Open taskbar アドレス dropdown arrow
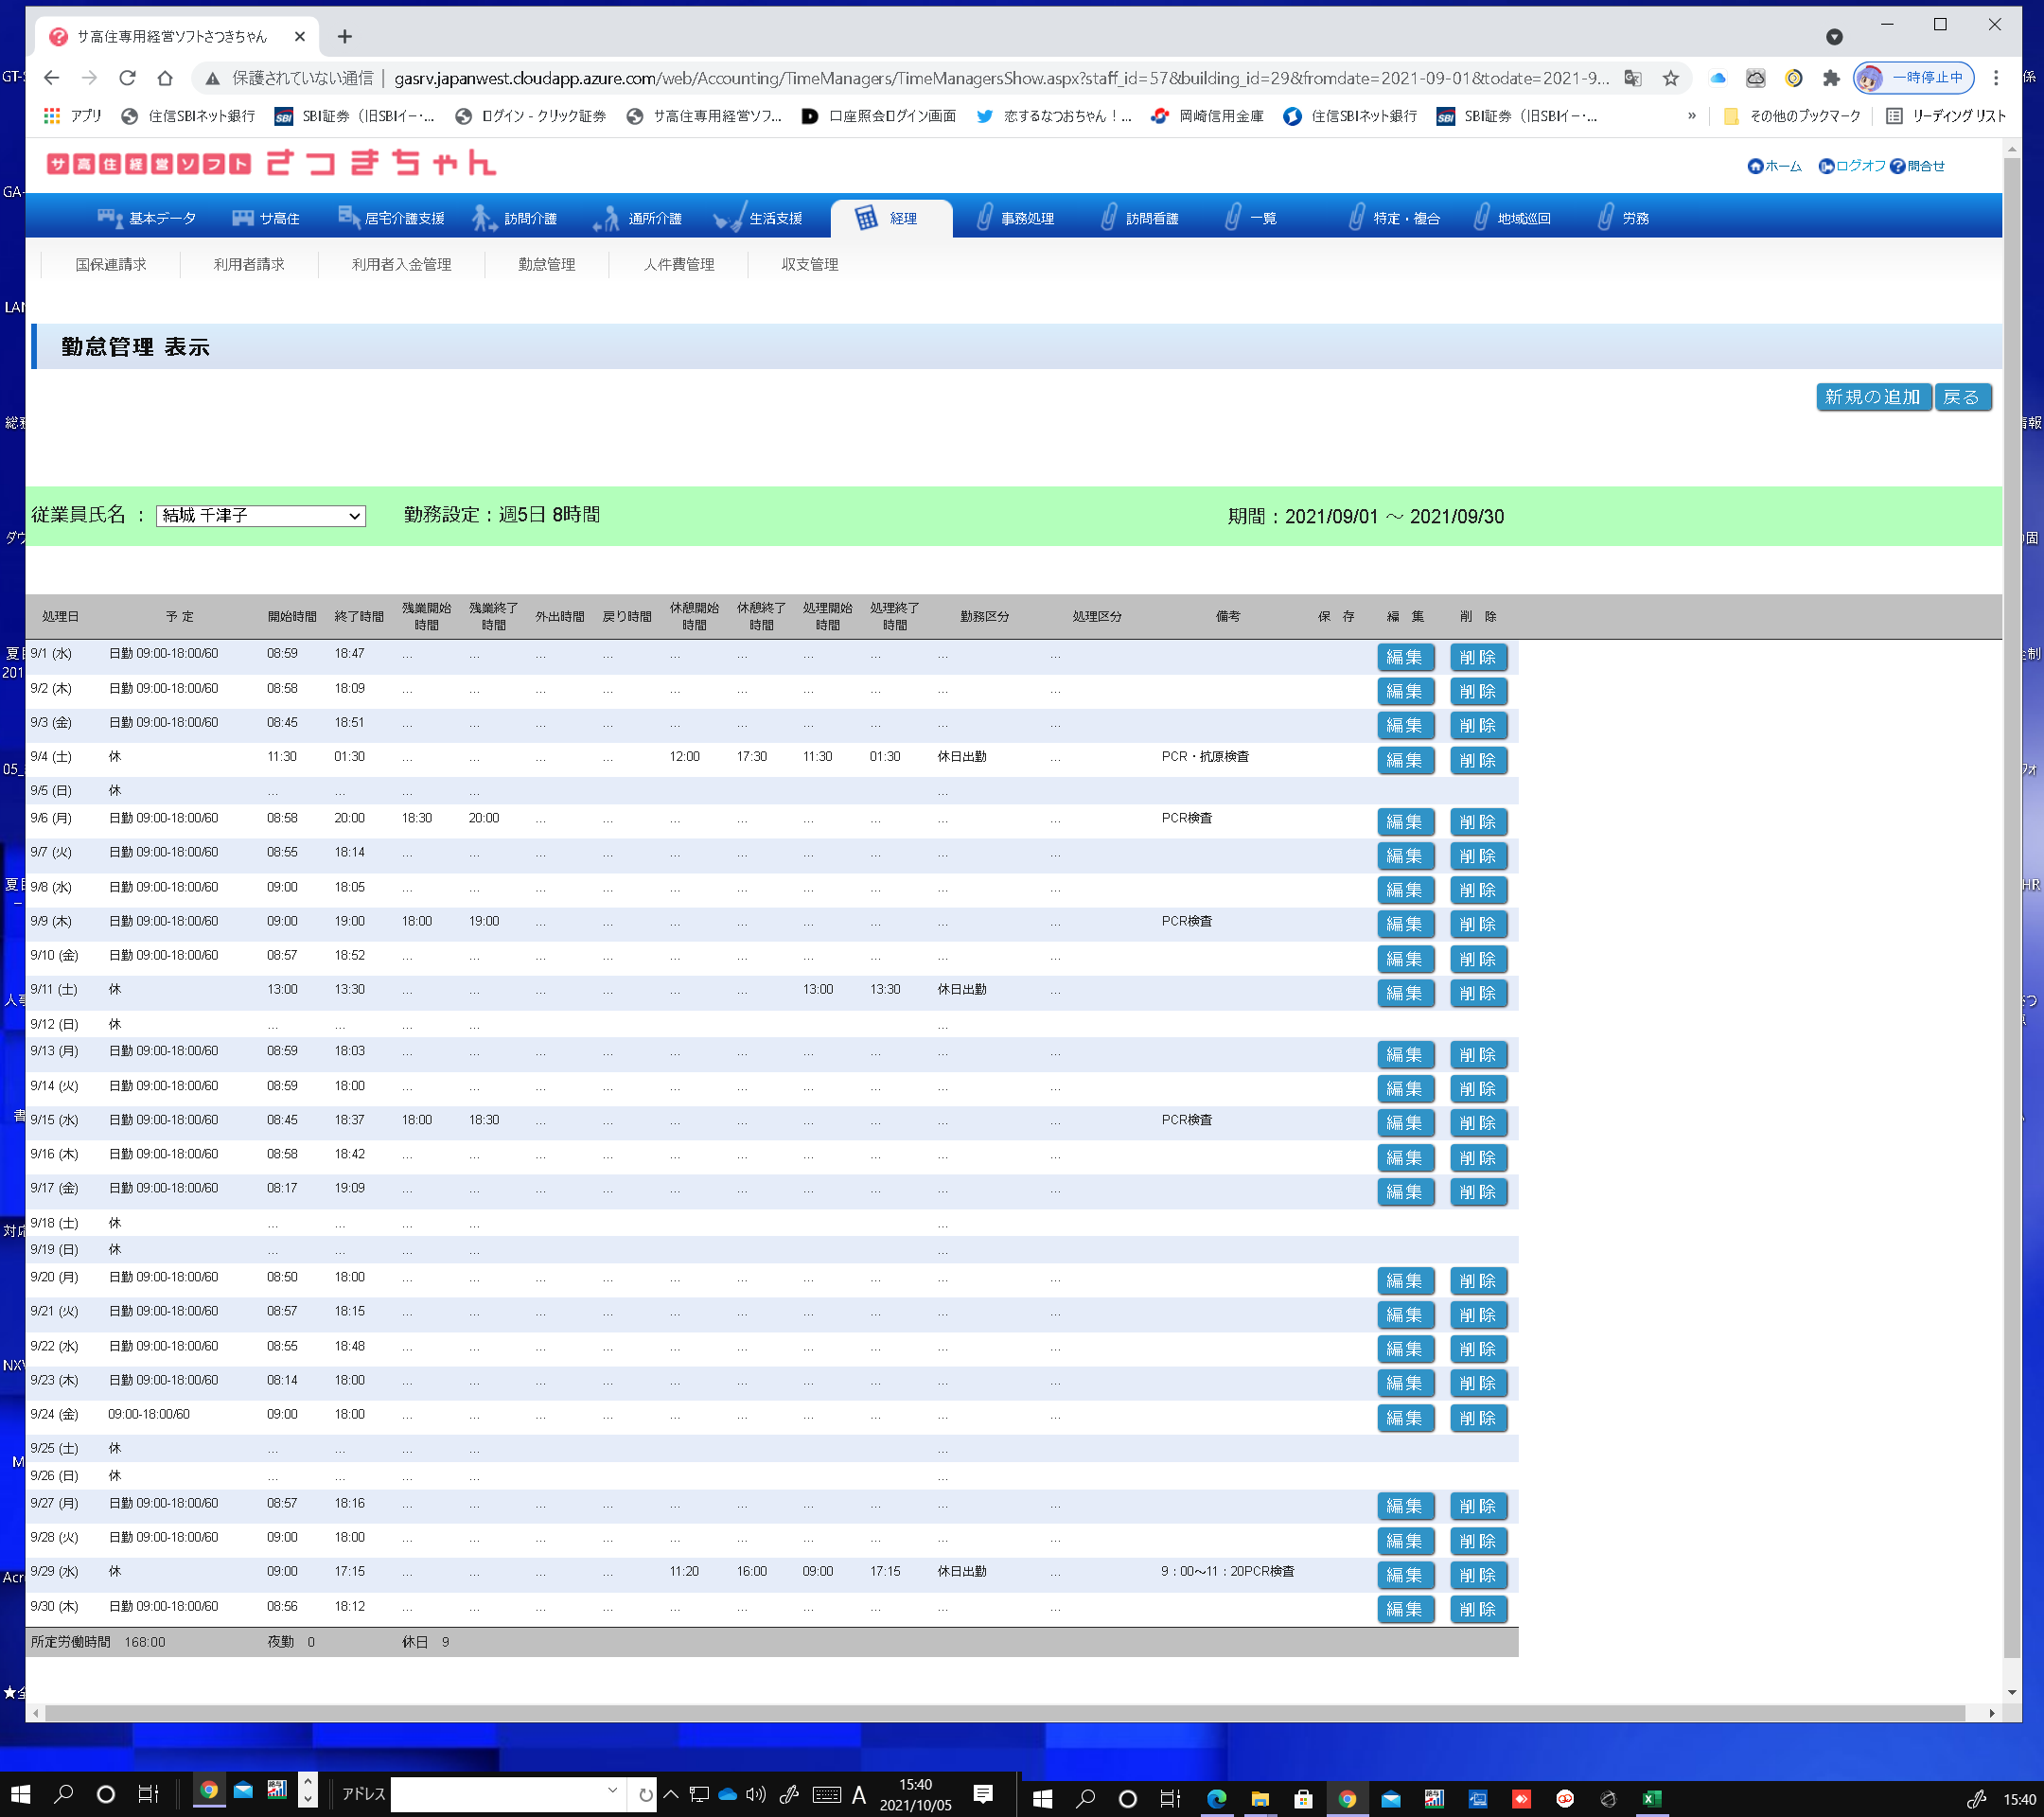Screen dimensions: 2044x1817 [x=612, y=1790]
